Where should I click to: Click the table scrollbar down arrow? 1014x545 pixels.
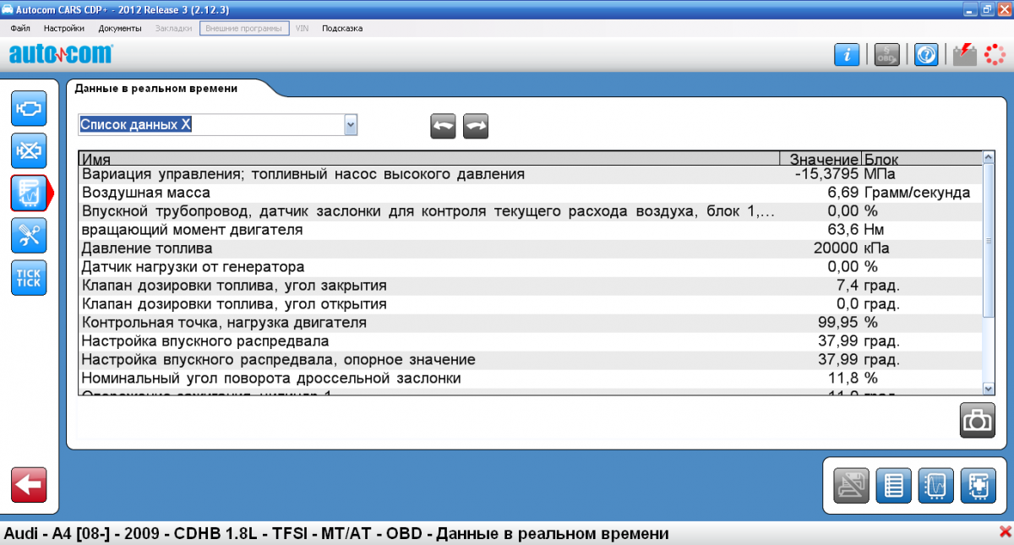coord(989,388)
